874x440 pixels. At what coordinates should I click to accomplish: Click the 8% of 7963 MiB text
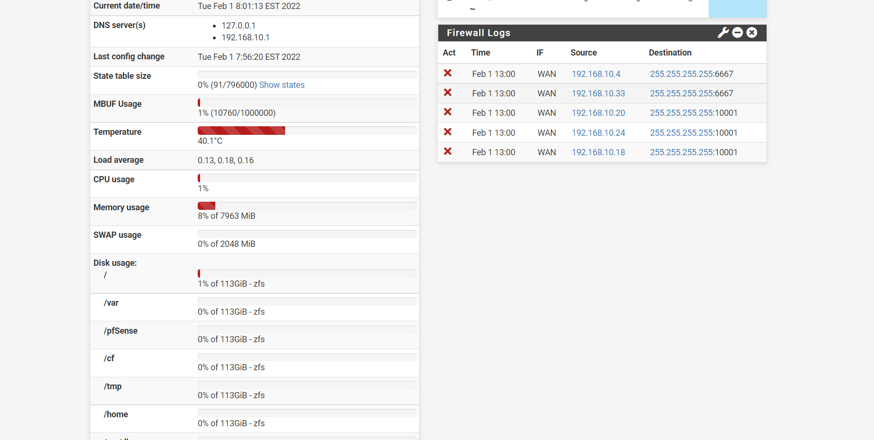(227, 216)
